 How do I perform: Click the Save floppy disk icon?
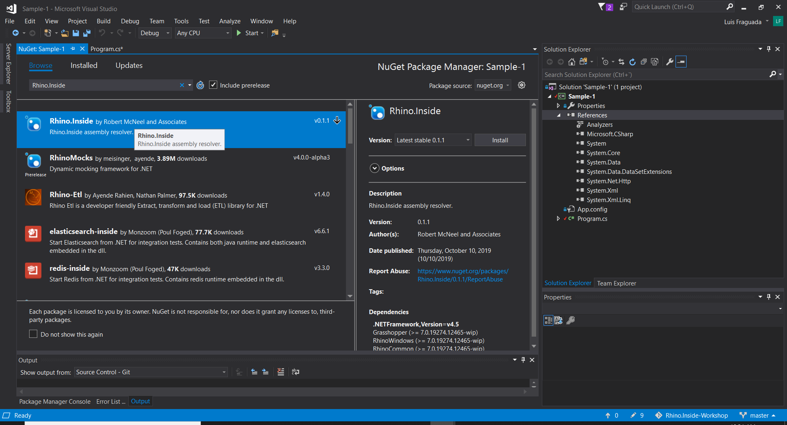click(76, 33)
